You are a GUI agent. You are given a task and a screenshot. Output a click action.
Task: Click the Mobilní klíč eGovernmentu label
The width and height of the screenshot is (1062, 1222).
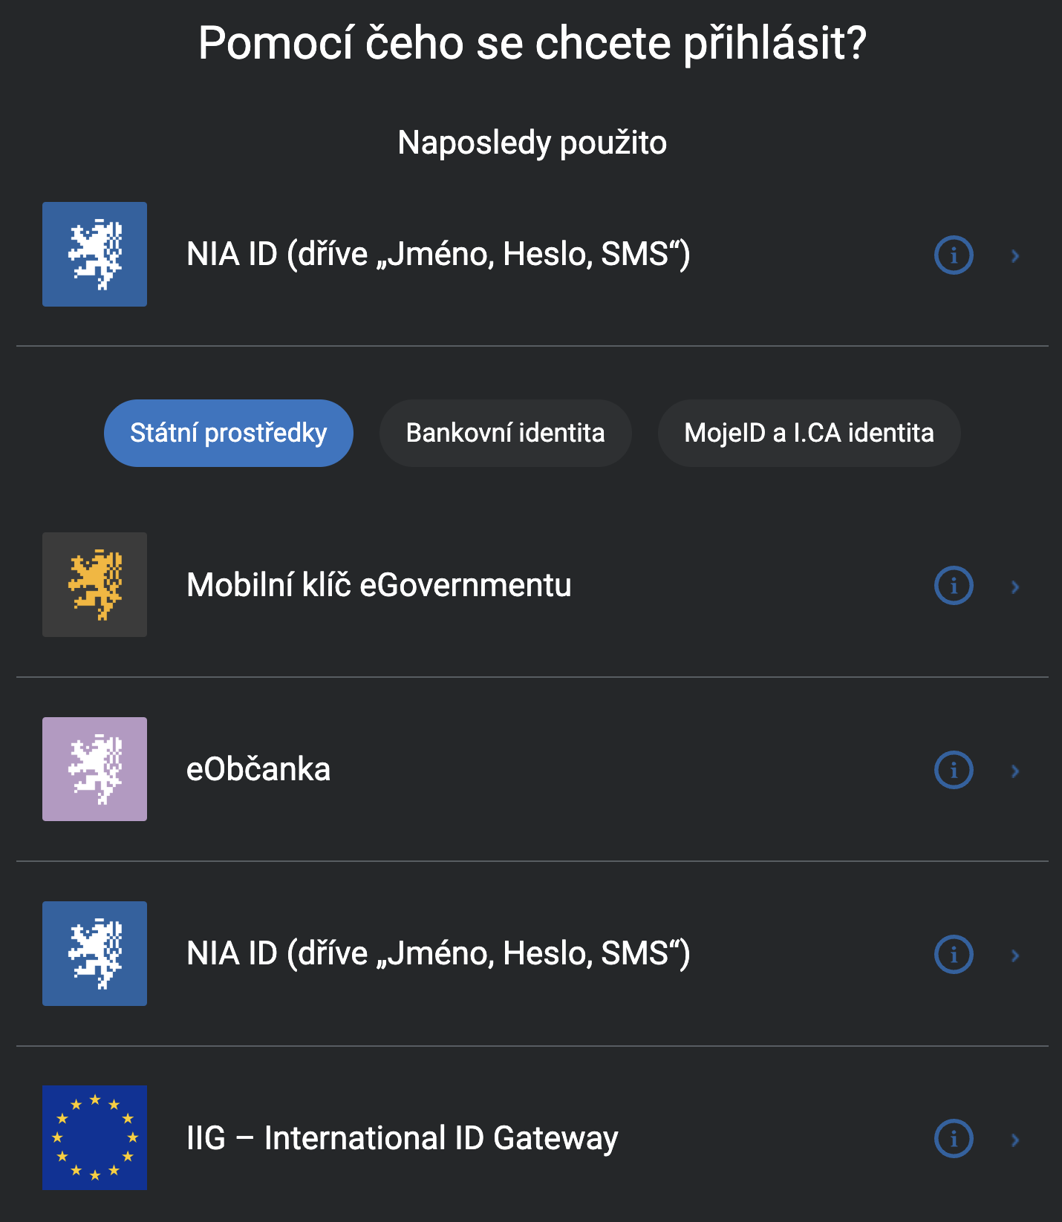coord(379,586)
